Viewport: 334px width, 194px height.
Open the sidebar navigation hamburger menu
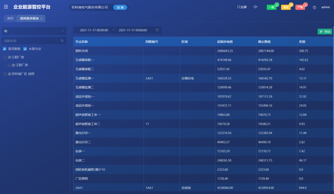click(6, 7)
